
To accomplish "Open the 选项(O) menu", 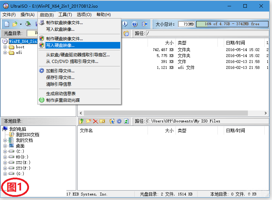I will [84, 15].
